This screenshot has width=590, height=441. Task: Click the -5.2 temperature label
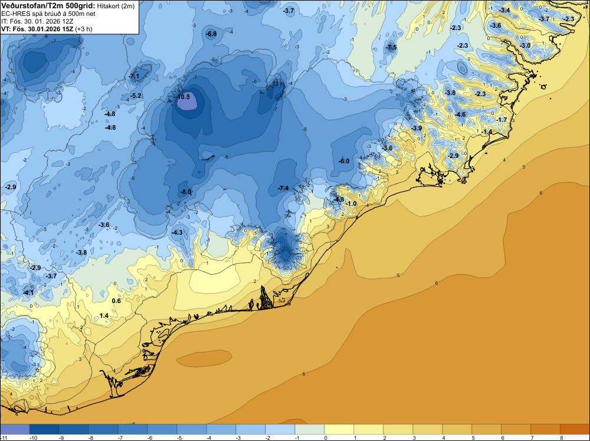pos(136,96)
